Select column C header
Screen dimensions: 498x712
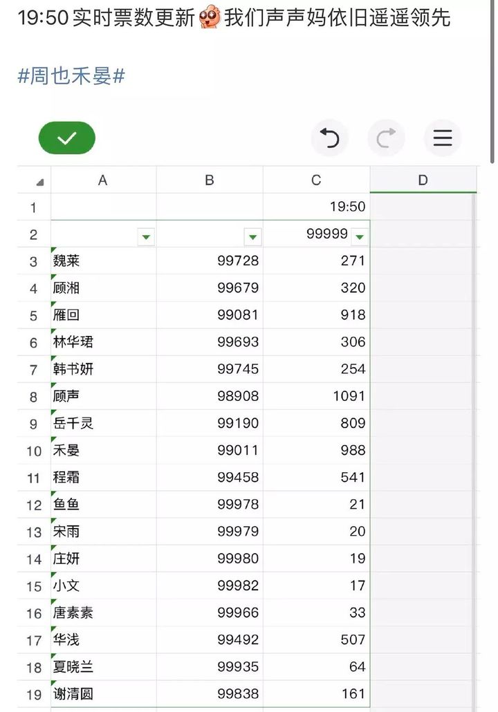pyautogui.click(x=316, y=180)
